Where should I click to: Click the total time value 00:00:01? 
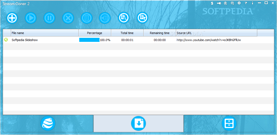(x=127, y=40)
